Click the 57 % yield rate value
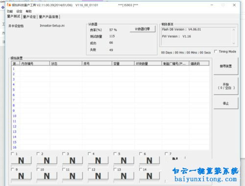Image resolution: width=245 pixels, height=186 pixels. [113, 30]
